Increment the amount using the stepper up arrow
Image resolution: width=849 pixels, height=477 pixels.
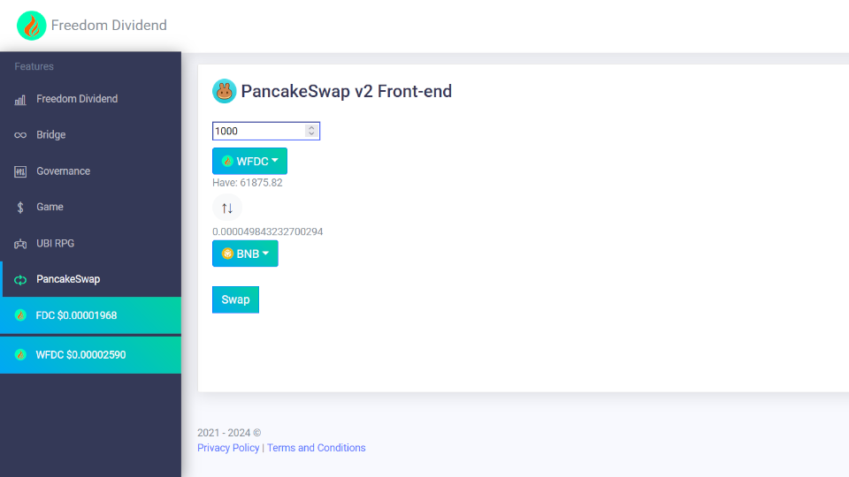coord(311,127)
